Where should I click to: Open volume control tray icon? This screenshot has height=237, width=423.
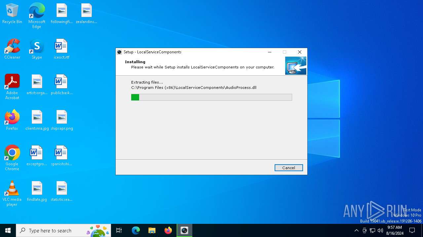pos(380,230)
